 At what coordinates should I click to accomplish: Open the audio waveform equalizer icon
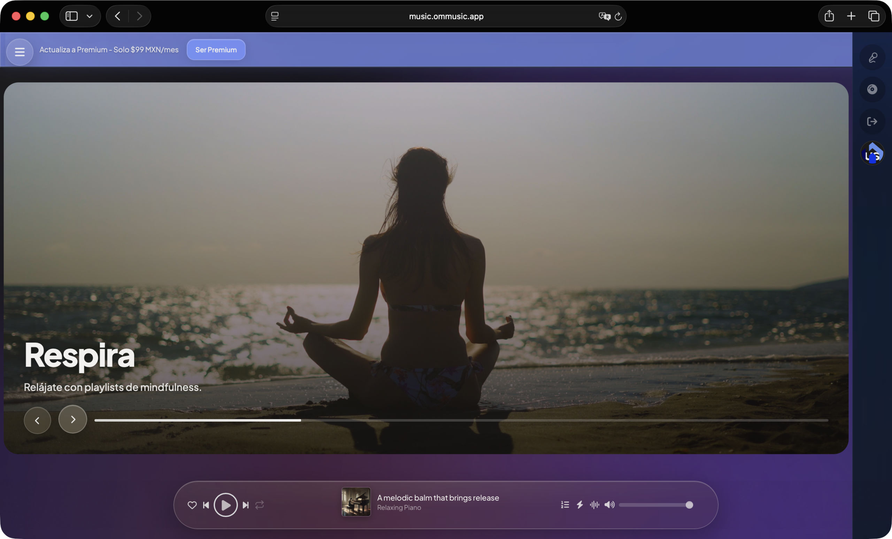click(x=594, y=505)
